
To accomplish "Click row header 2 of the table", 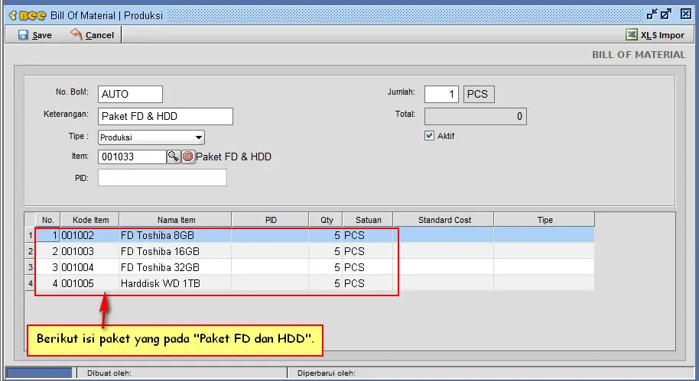I will 30,251.
